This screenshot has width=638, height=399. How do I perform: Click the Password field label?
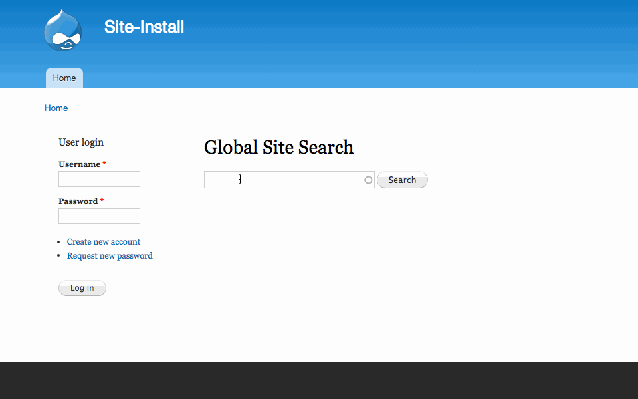pyautogui.click(x=78, y=201)
